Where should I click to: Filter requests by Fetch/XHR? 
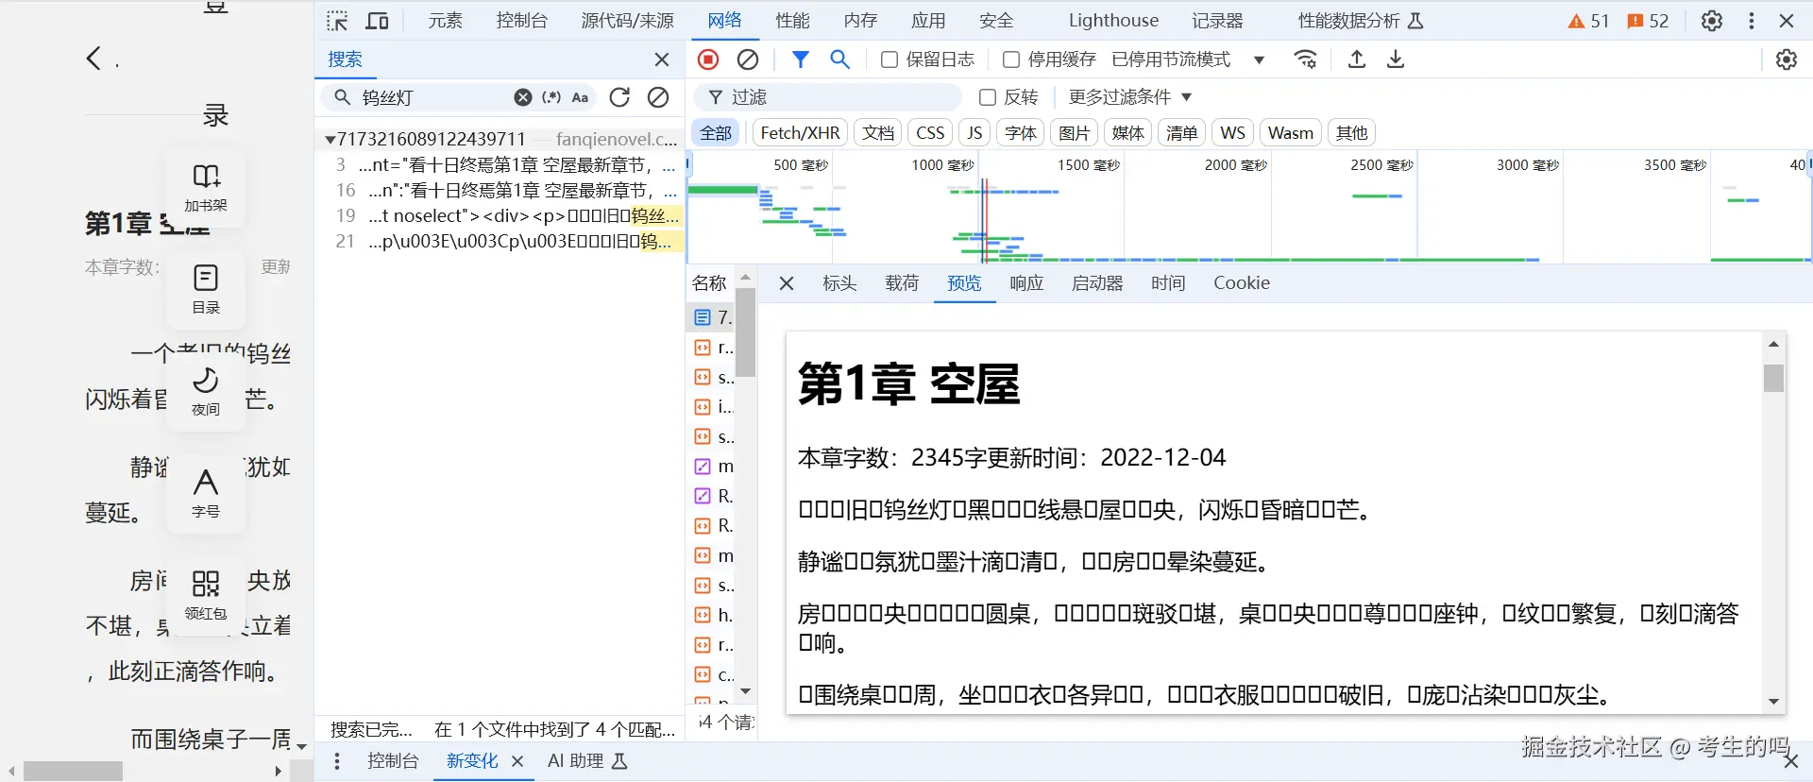click(800, 133)
